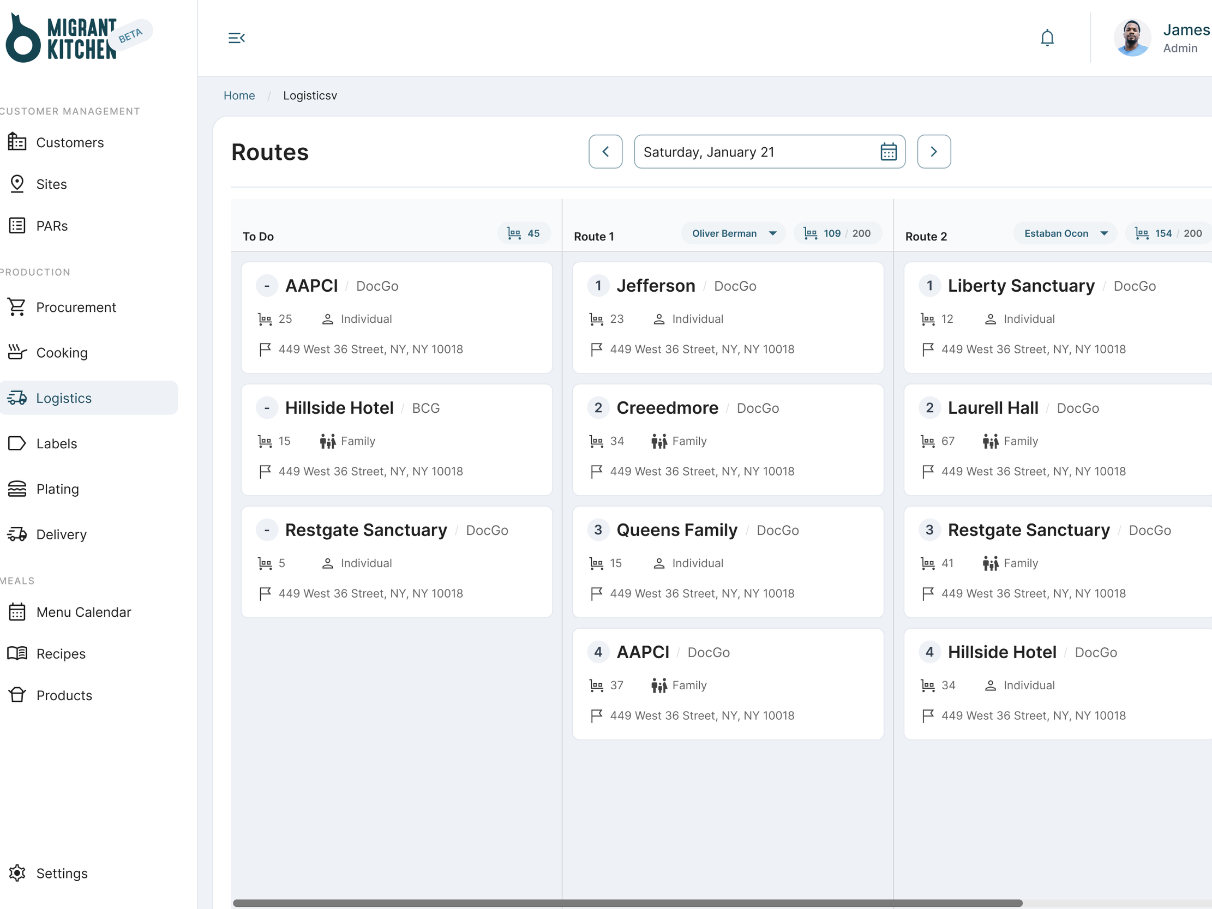Collapse sidebar with hamburger menu icon
This screenshot has height=909, width=1212.
tap(236, 38)
